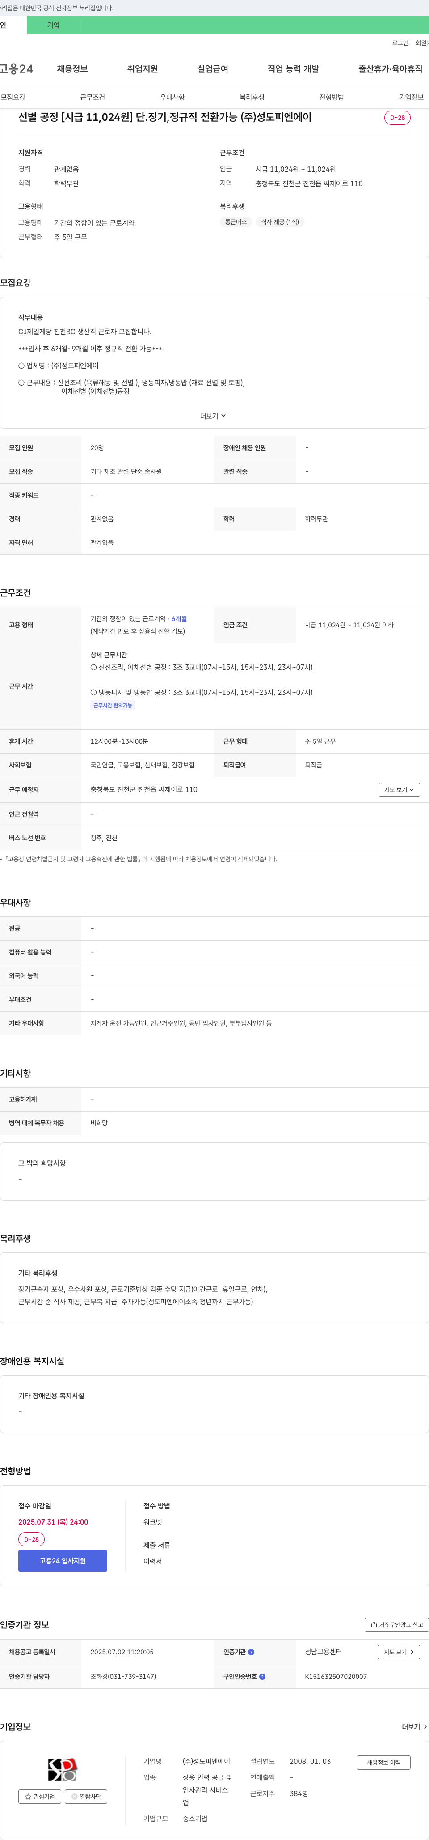Add company to favorites with 관심기업
Viewport: 429px width, 1840px height.
(40, 1797)
